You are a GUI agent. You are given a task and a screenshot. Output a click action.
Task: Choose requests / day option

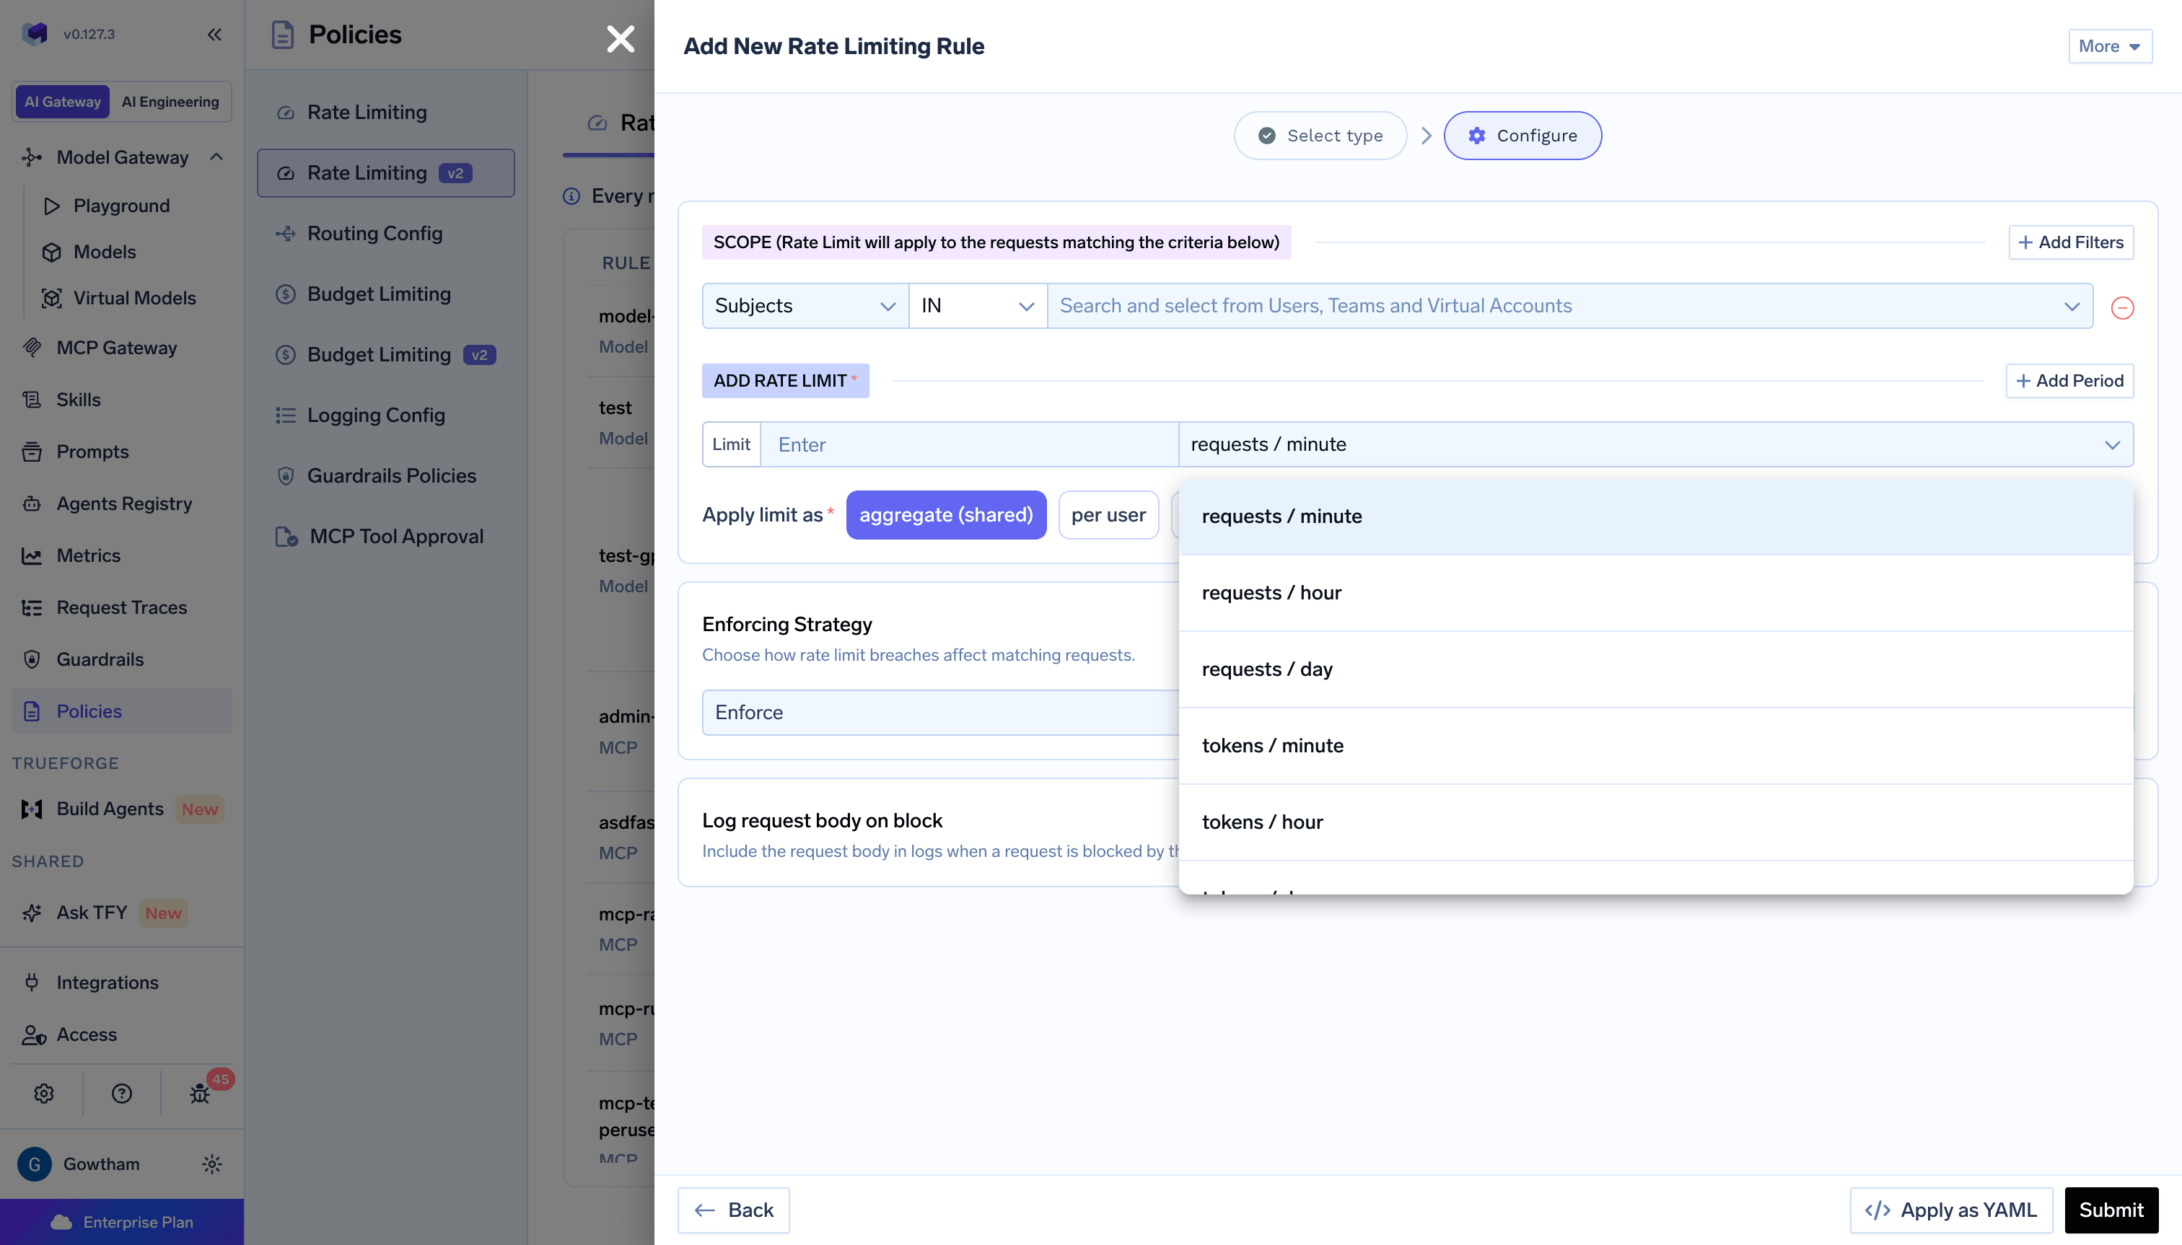1655,669
